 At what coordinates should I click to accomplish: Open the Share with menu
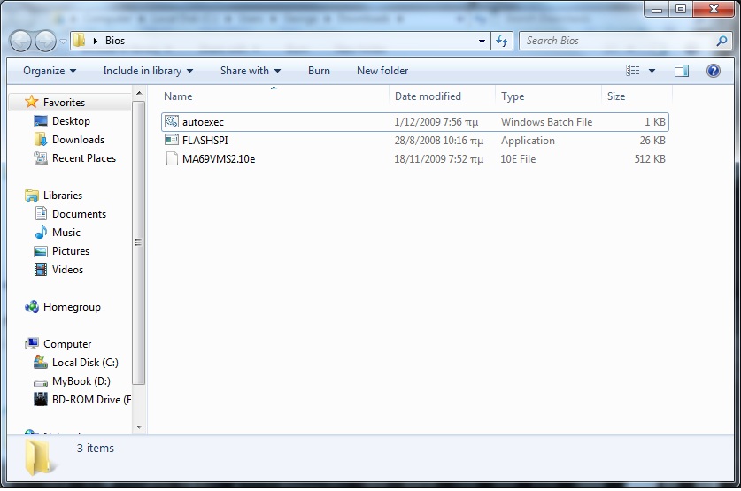(x=251, y=71)
